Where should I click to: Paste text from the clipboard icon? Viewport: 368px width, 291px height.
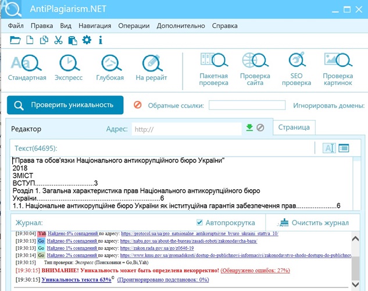pos(73,40)
